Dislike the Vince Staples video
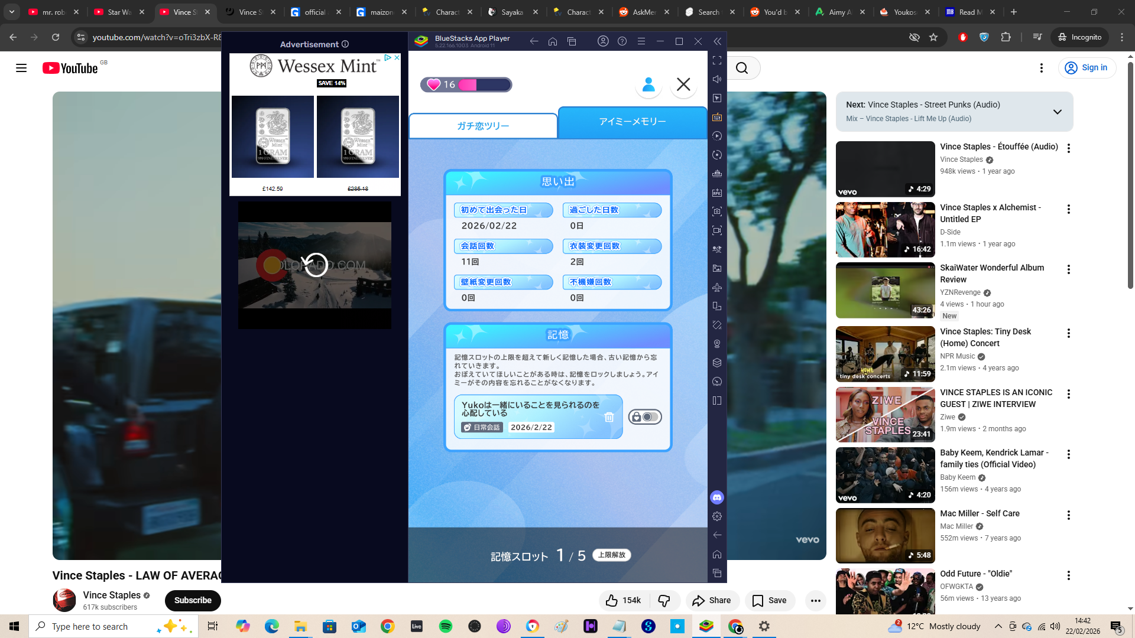 pyautogui.click(x=664, y=601)
